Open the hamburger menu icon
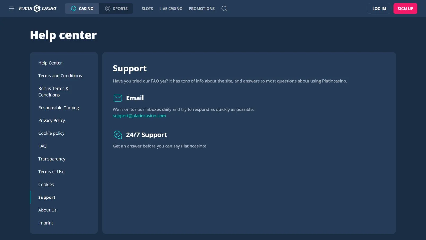The height and width of the screenshot is (240, 426). tap(11, 9)
